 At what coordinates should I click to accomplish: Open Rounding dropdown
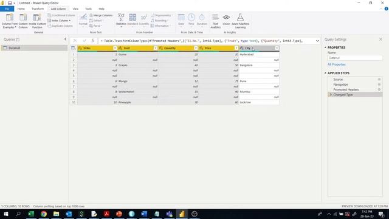159,21
